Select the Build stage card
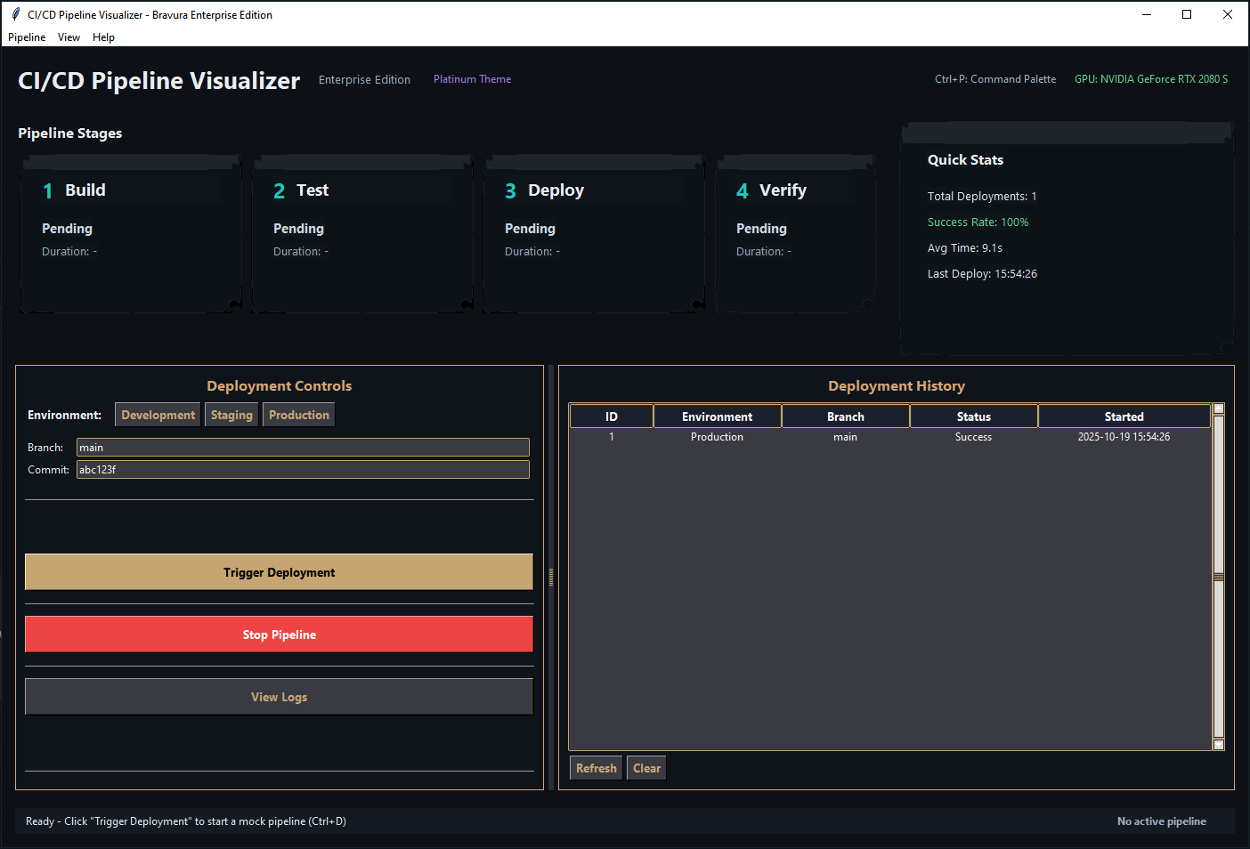The height and width of the screenshot is (849, 1250). click(x=130, y=233)
